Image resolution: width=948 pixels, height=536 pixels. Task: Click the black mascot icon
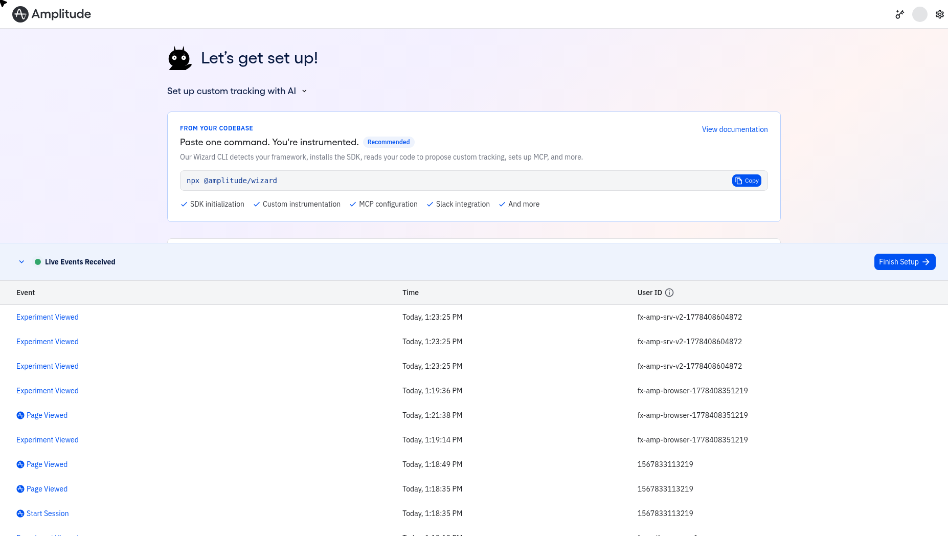[x=179, y=58]
